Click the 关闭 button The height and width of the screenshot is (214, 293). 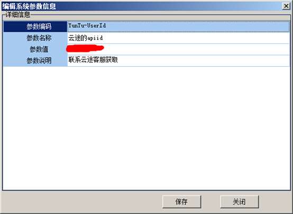(x=240, y=202)
